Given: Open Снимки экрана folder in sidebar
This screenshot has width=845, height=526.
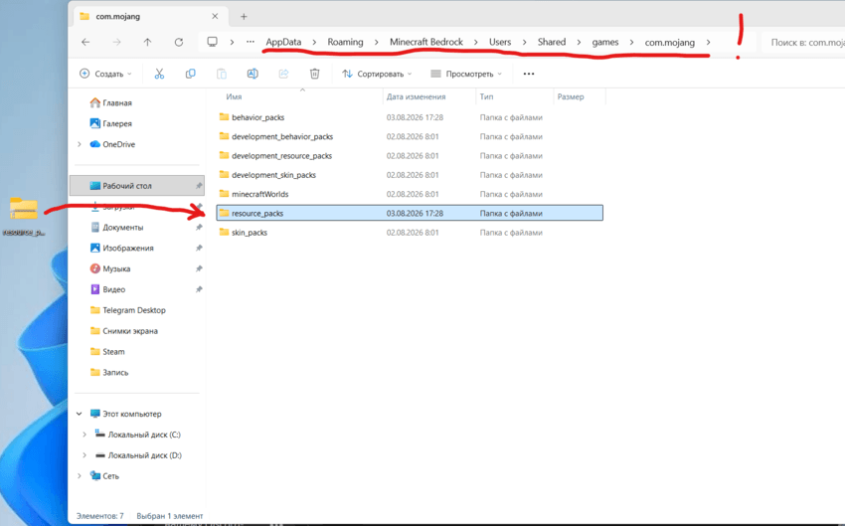Looking at the screenshot, I should (130, 331).
